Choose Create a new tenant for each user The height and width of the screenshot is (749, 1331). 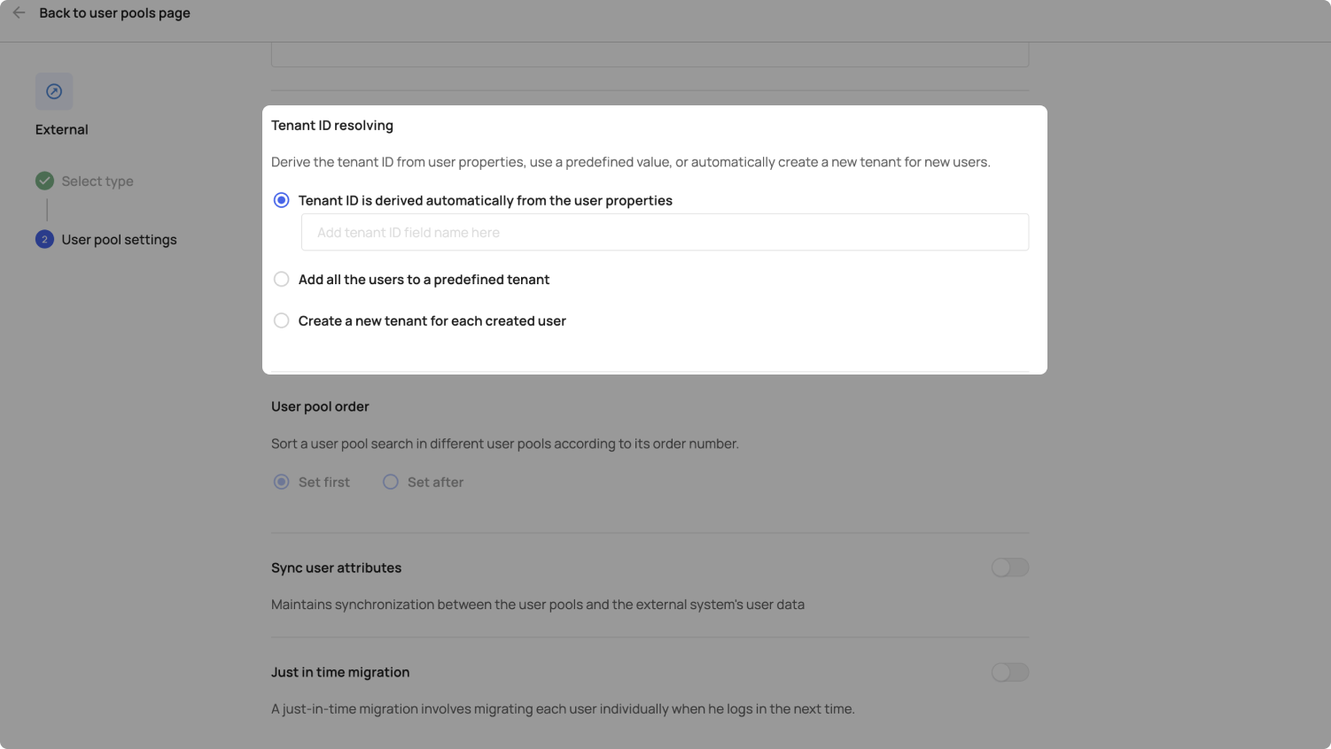(x=282, y=320)
